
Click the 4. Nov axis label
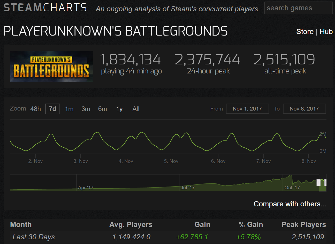click(126, 161)
